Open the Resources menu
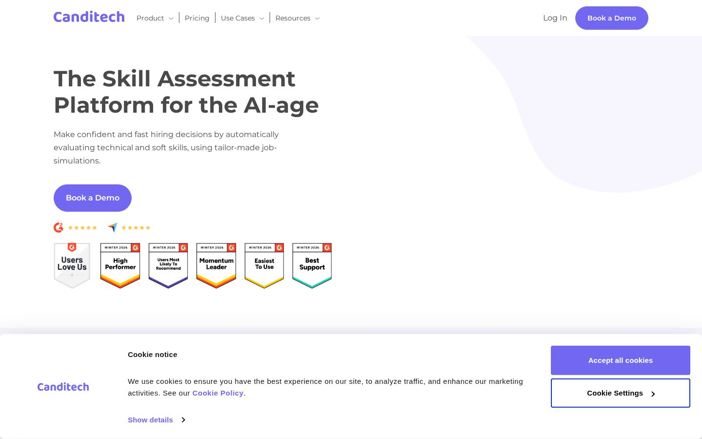Image resolution: width=702 pixels, height=439 pixels. (293, 18)
